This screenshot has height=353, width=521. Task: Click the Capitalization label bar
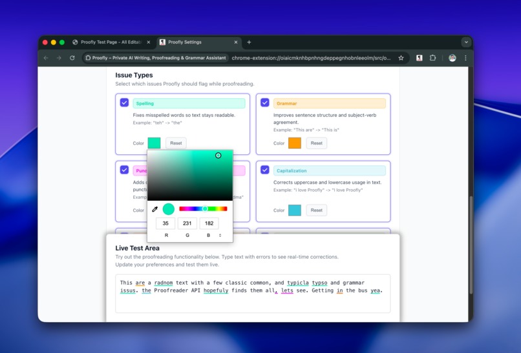point(330,170)
